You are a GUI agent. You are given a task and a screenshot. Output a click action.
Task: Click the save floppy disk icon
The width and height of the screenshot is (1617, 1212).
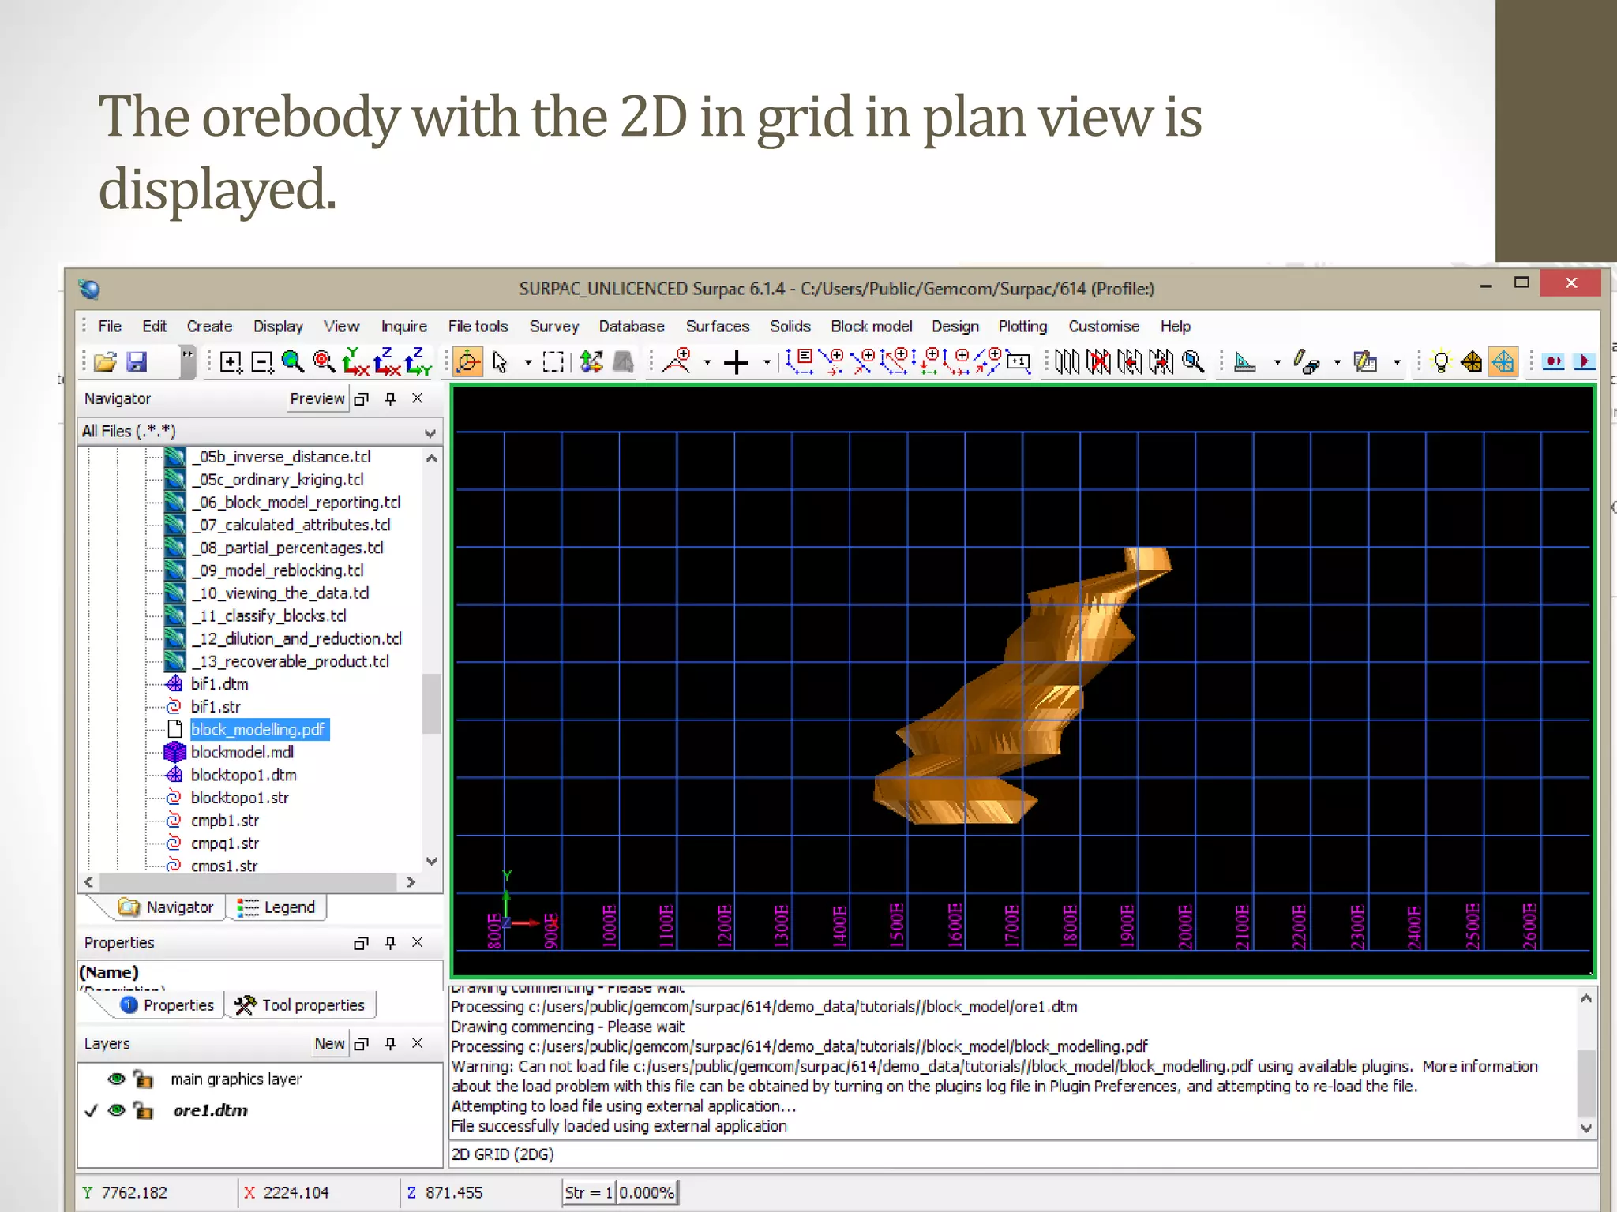click(137, 362)
